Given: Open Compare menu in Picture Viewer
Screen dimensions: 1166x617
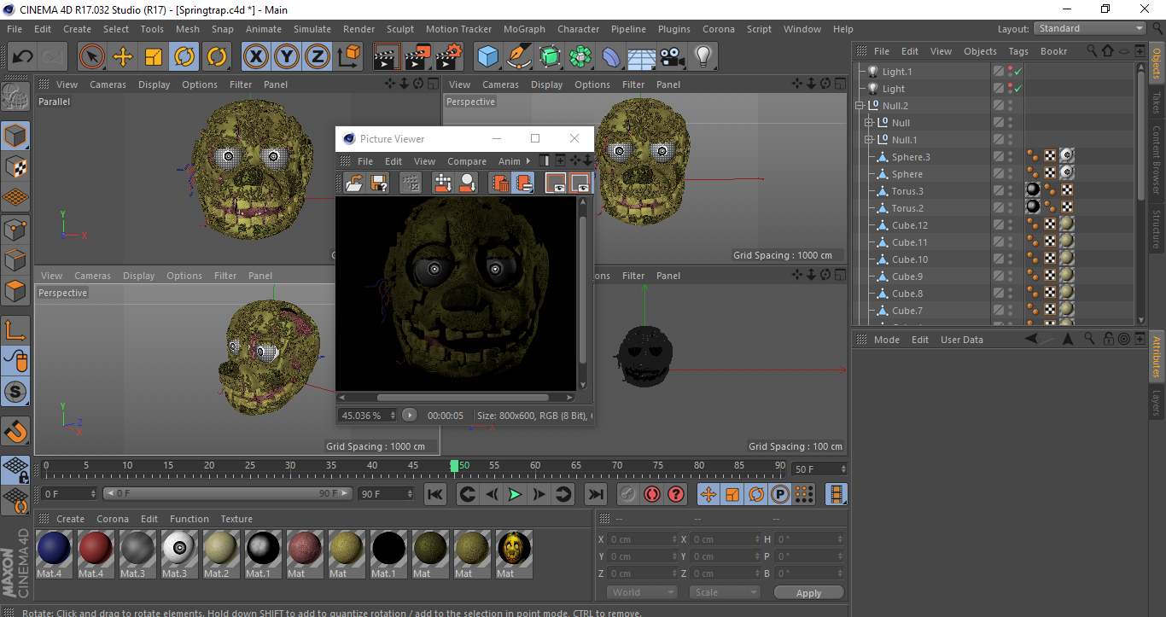Looking at the screenshot, I should click(467, 161).
